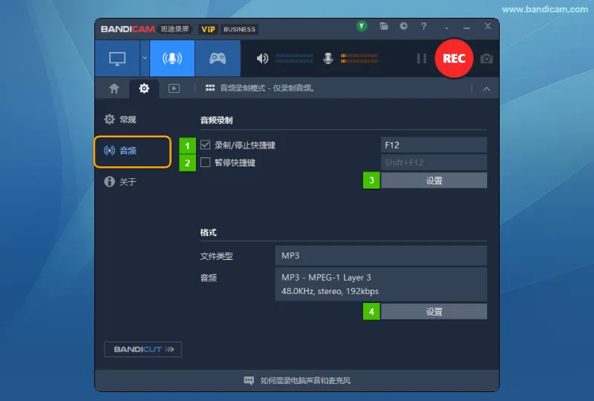The image size is (594, 401).
Task: Open format 设置 button
Action: click(434, 312)
